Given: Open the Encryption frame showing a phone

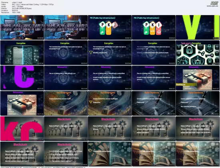Looking at the screenshot, I should coord(22,53).
